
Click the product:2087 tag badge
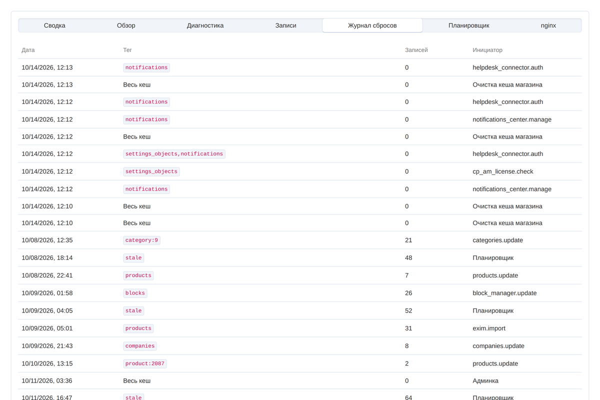pos(145,364)
